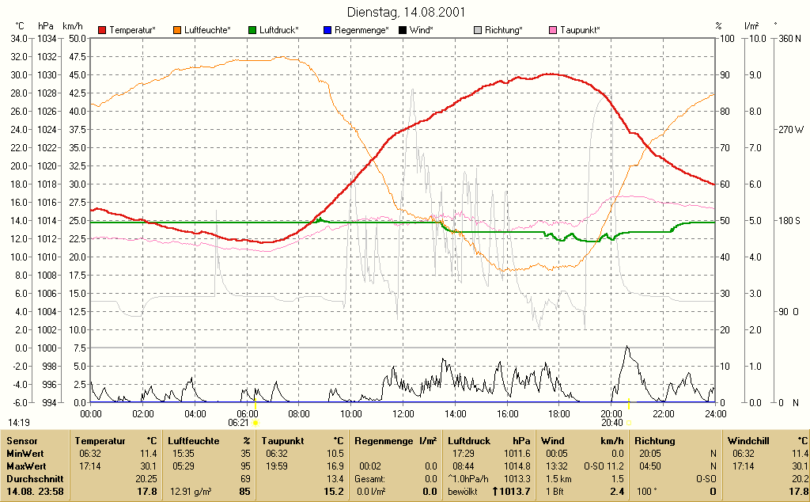
Task: Click the chart title Dienstag, 14.08.2001
Action: tap(406, 12)
